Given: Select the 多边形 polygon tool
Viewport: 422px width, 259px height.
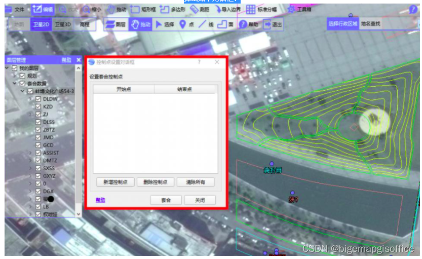Looking at the screenshot, I should (x=173, y=10).
